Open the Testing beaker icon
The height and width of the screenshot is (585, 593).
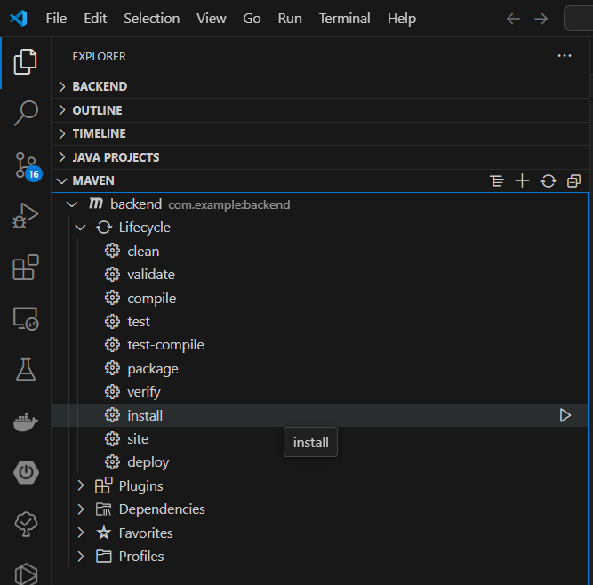pyautogui.click(x=26, y=370)
